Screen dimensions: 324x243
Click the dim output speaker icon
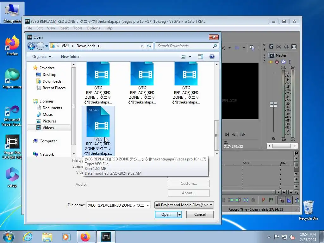286,47
